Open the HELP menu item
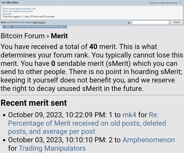Viewport: 184px width, 153px height. (15, 27)
